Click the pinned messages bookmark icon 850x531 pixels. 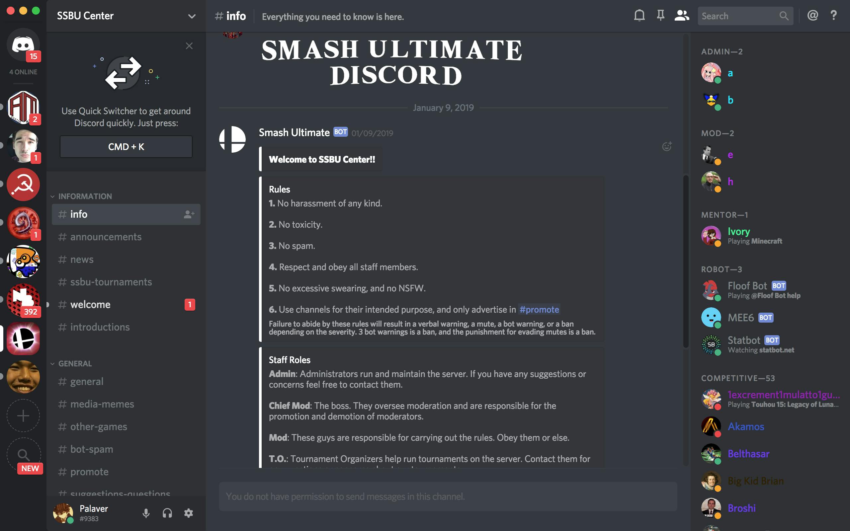(661, 17)
